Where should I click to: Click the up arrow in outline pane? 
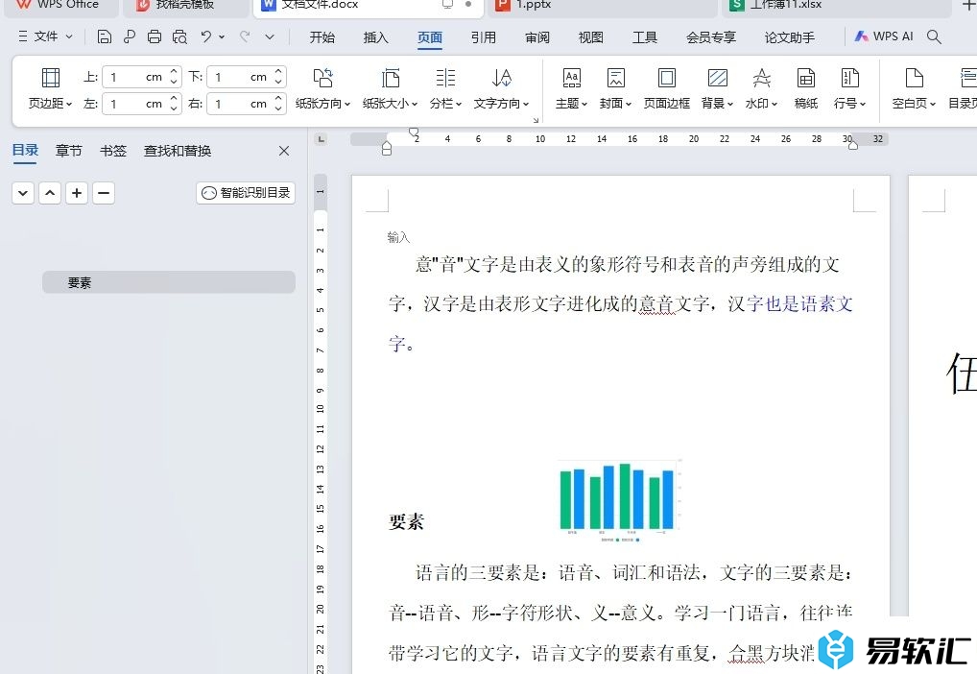[50, 193]
